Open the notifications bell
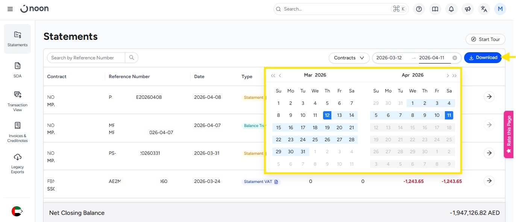The image size is (516, 222). point(451,9)
